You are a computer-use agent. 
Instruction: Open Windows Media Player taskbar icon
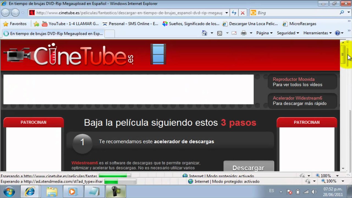(72, 191)
